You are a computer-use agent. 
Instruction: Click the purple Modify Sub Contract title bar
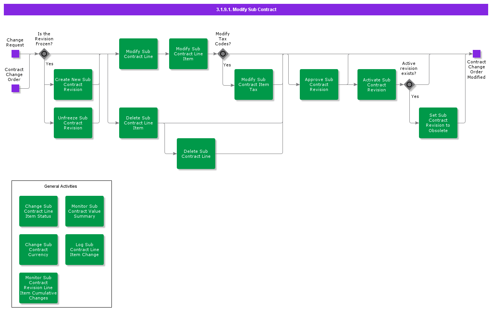click(246, 10)
